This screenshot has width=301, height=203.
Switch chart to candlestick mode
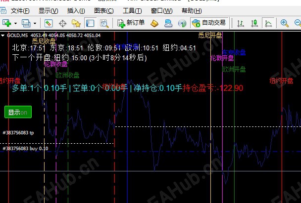click(x=254, y=23)
